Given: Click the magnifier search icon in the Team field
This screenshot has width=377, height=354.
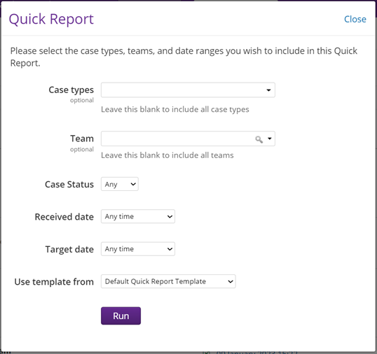Looking at the screenshot, I should point(259,139).
